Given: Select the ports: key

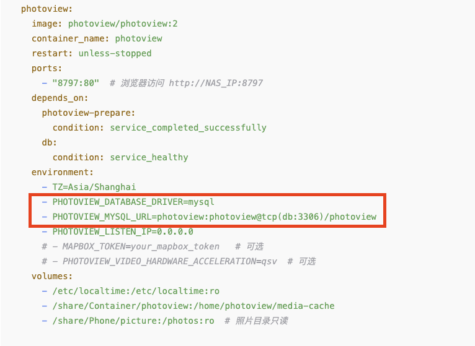Looking at the screenshot, I should (x=47, y=68).
